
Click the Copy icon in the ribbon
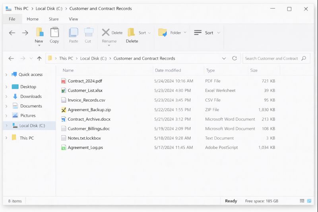coord(54,33)
